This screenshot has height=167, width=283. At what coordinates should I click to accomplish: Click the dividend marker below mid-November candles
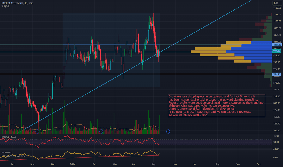pyautogui.click(x=37, y=131)
